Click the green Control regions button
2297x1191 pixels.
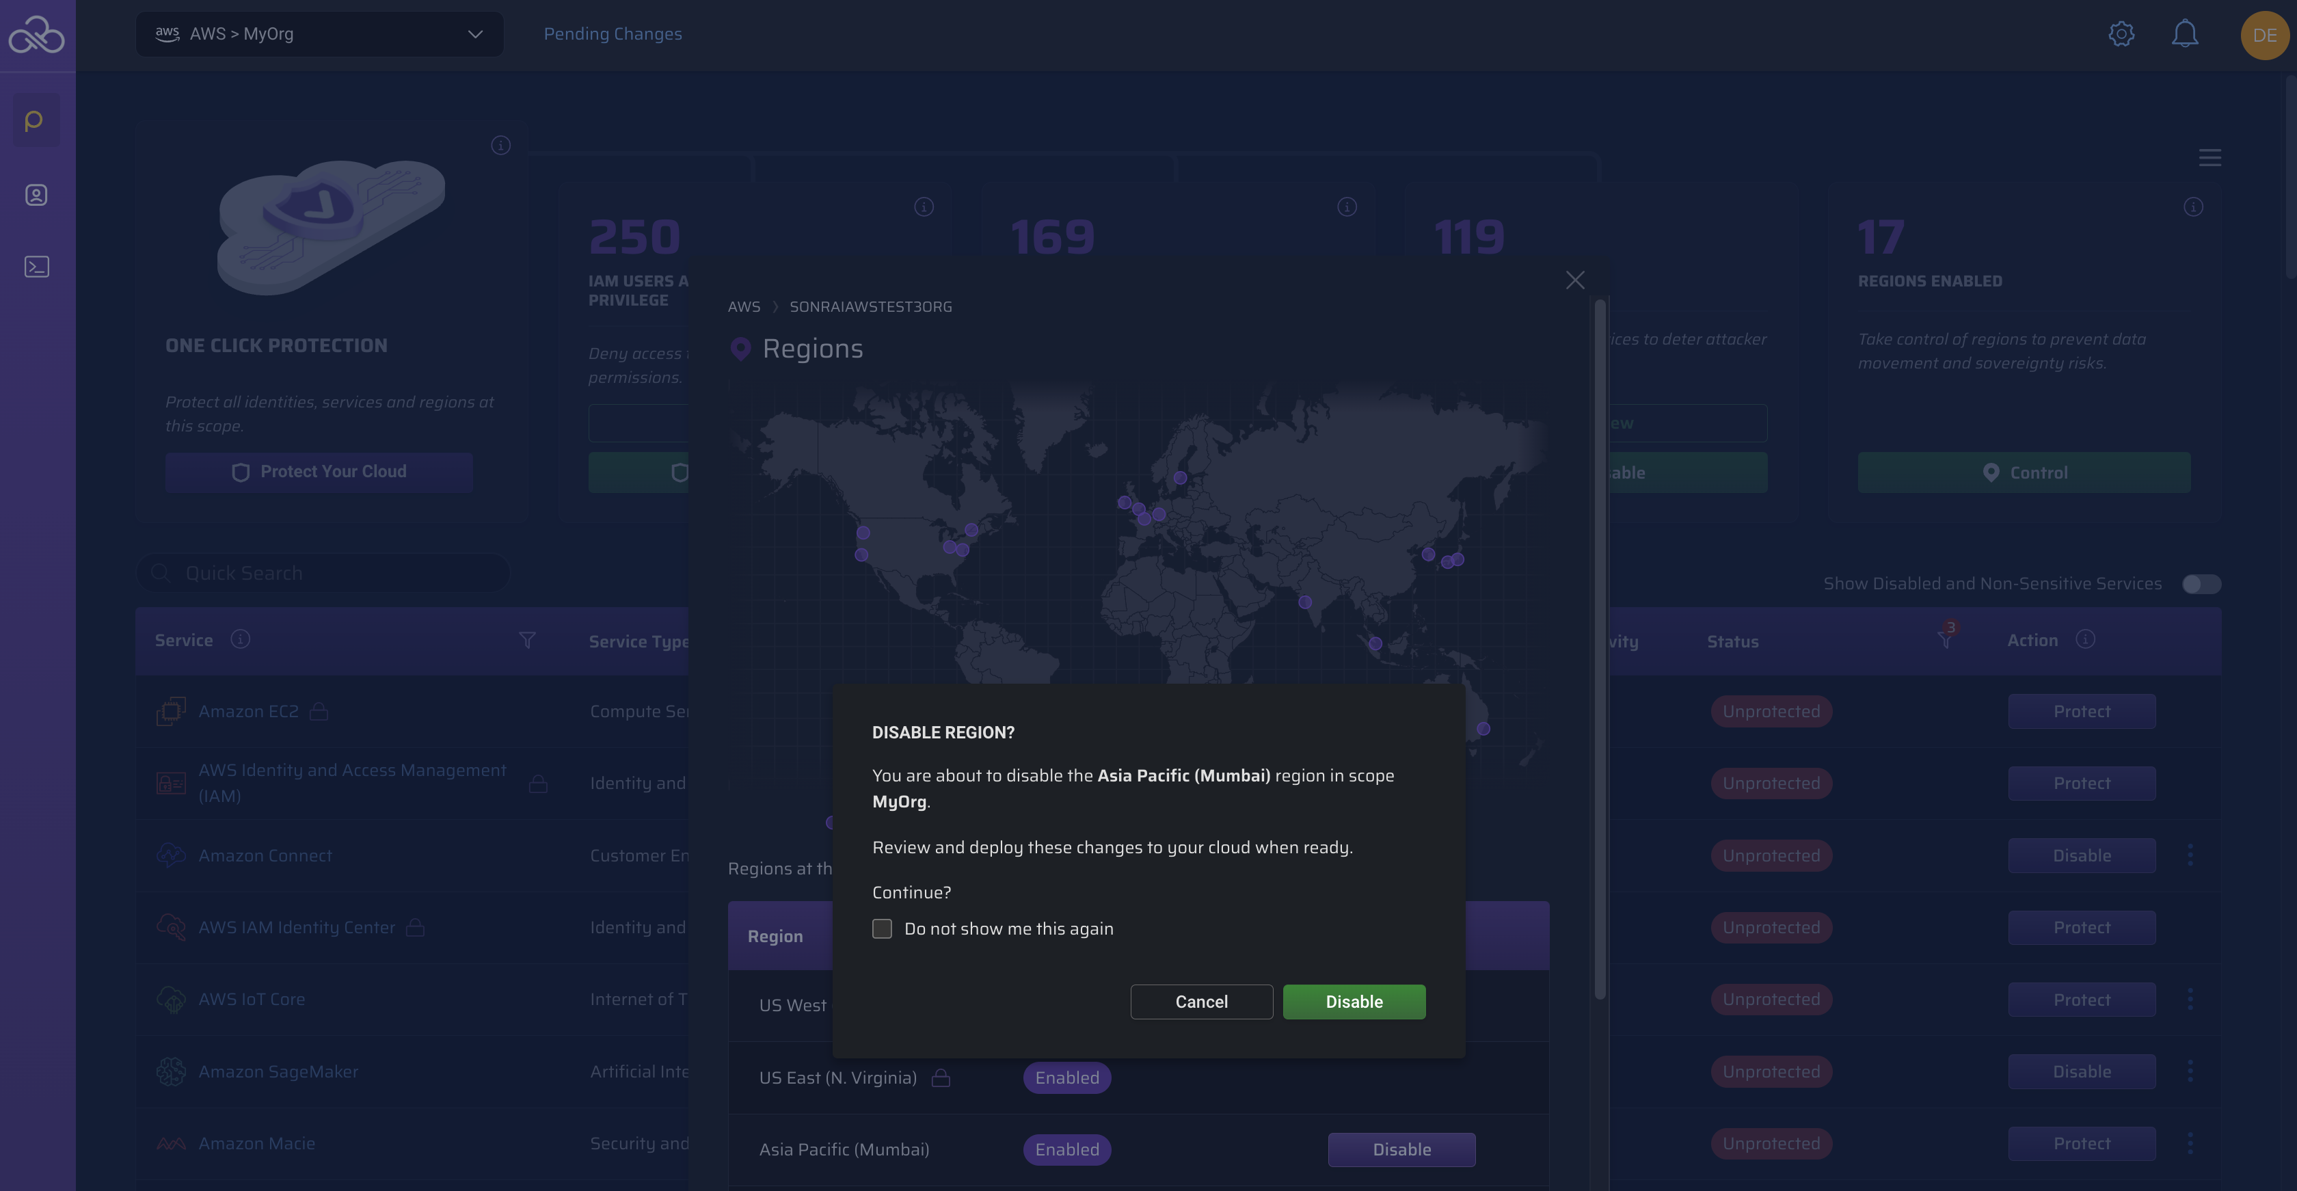click(2024, 472)
